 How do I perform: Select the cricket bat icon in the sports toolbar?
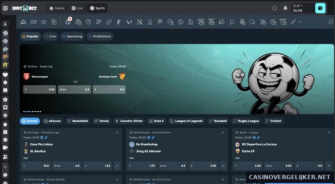click(293, 22)
